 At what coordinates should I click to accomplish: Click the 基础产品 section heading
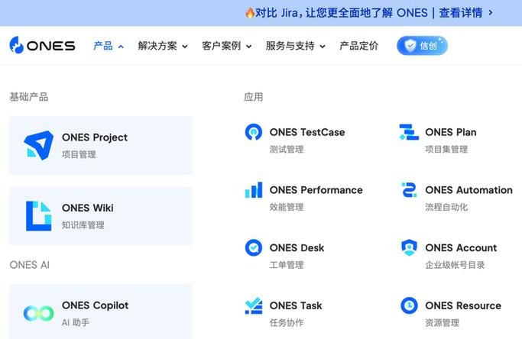[x=29, y=97]
